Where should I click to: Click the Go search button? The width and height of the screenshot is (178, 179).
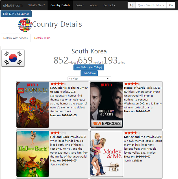pyautogui.click(x=171, y=5)
